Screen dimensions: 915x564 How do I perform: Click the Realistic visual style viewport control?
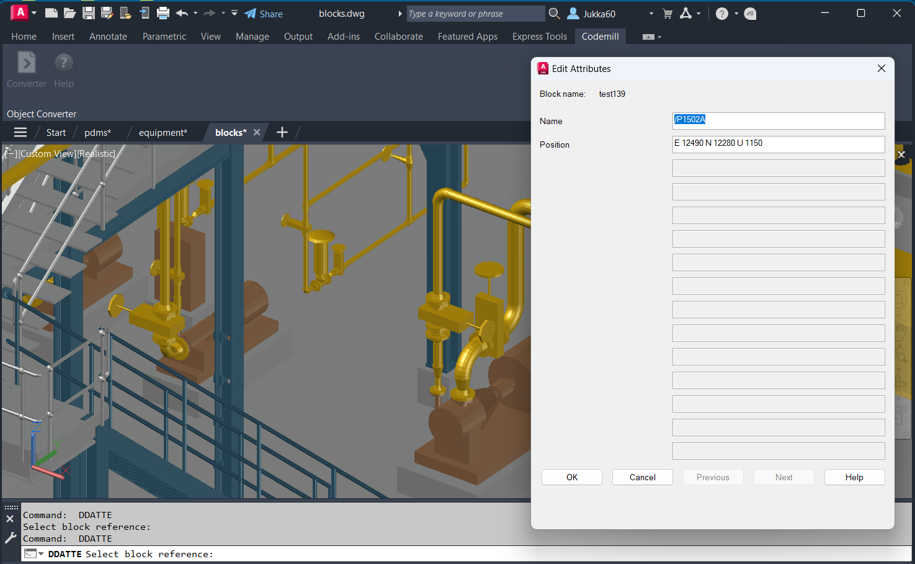click(x=96, y=154)
